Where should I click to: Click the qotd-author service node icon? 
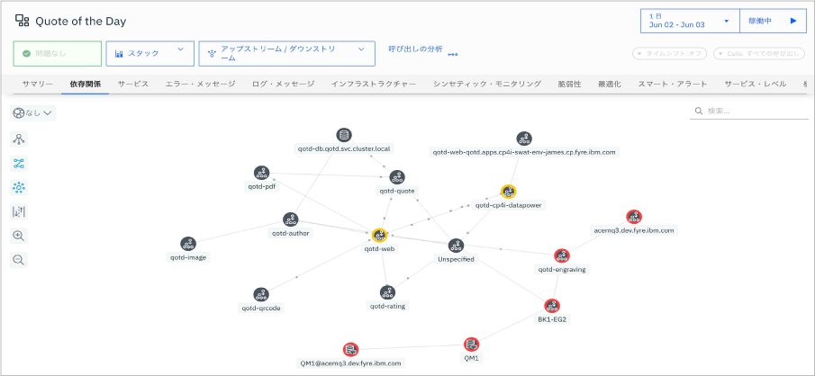pyautogui.click(x=290, y=219)
